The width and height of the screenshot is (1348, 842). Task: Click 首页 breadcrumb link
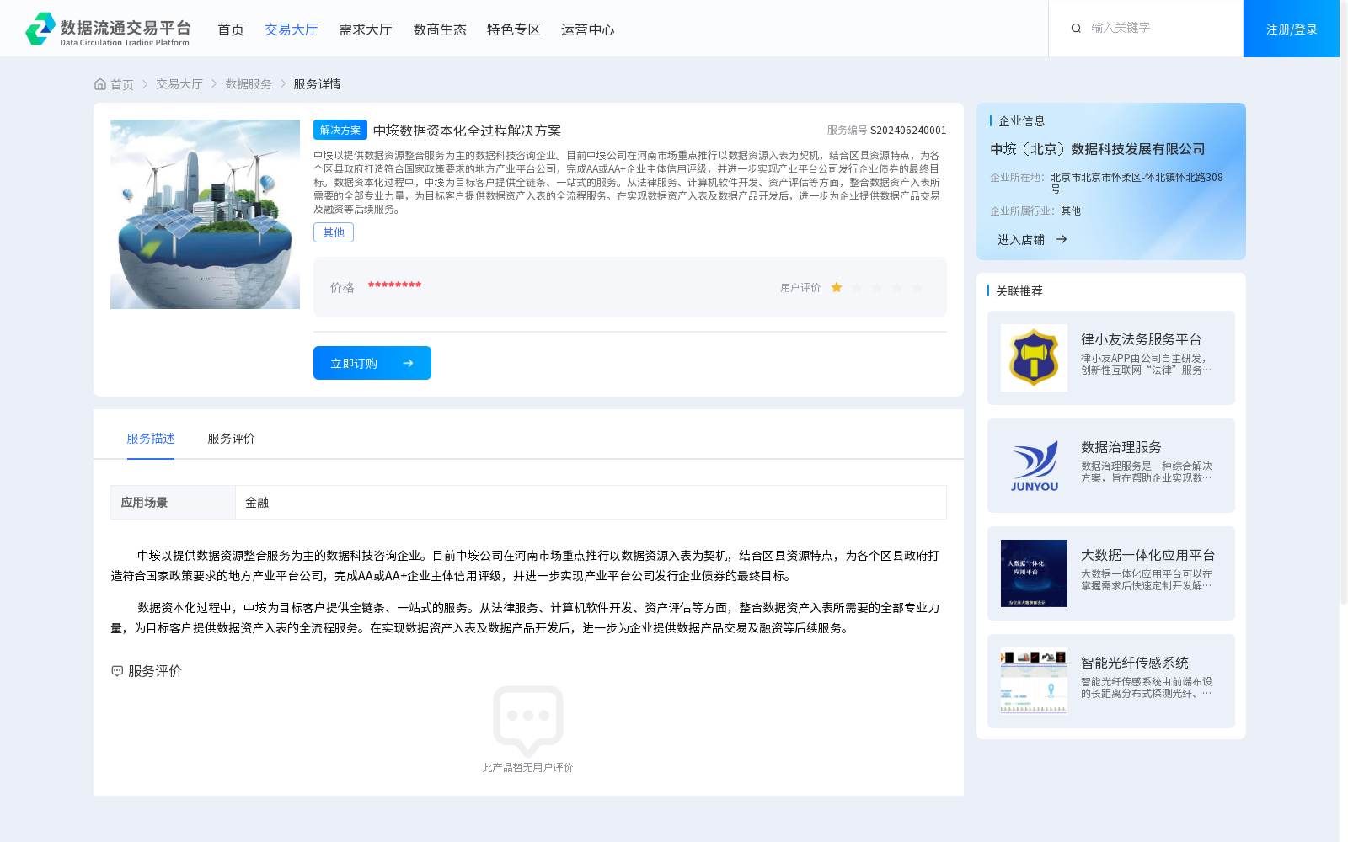pyautogui.click(x=122, y=84)
